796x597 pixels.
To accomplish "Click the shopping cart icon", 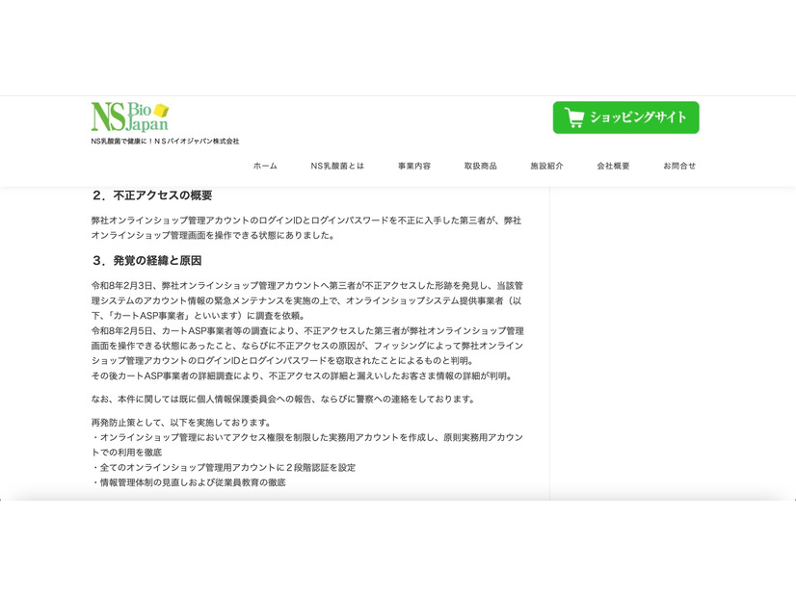I will (573, 117).
